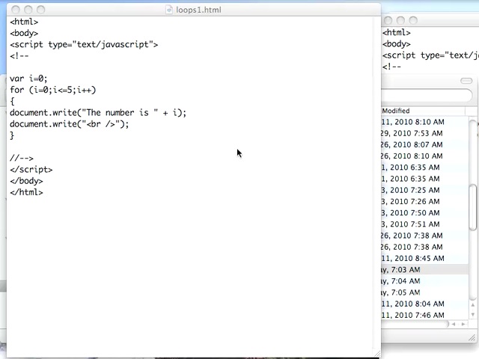Select the row modified 3, 2010 7:50 AM
This screenshot has height=359, width=479.
424,212
